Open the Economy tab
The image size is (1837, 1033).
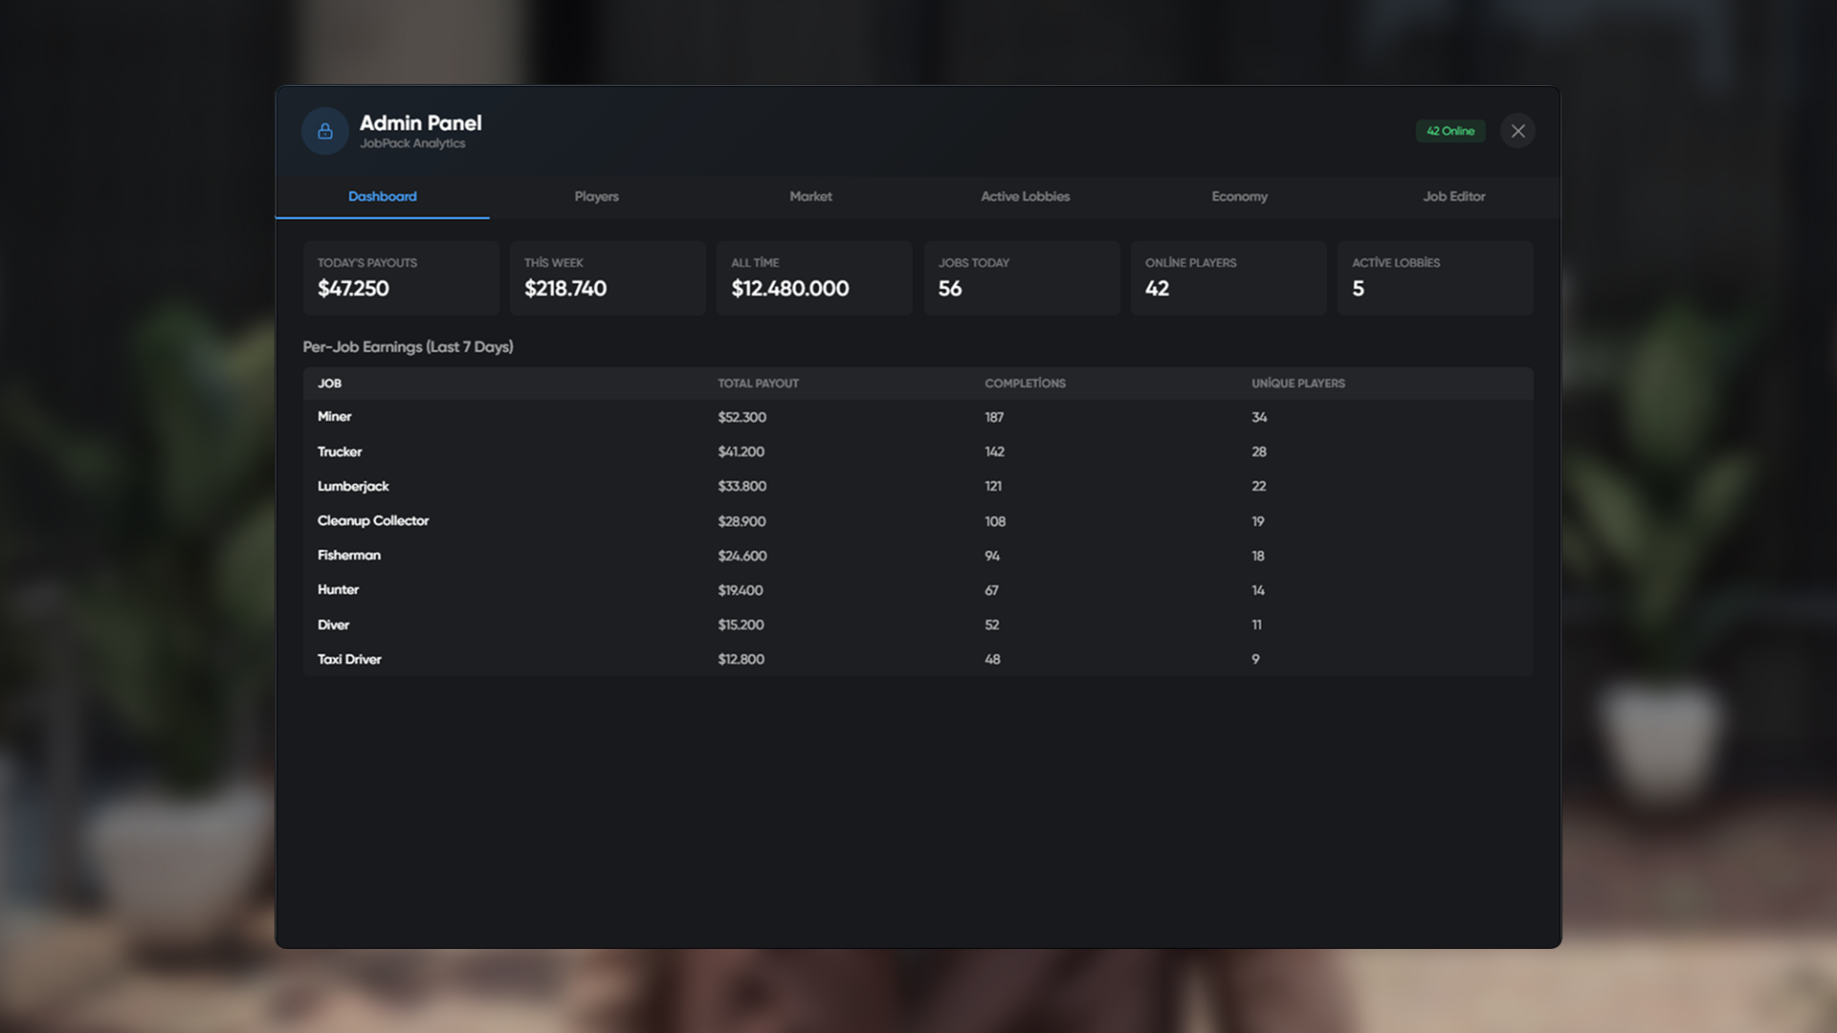click(x=1239, y=196)
